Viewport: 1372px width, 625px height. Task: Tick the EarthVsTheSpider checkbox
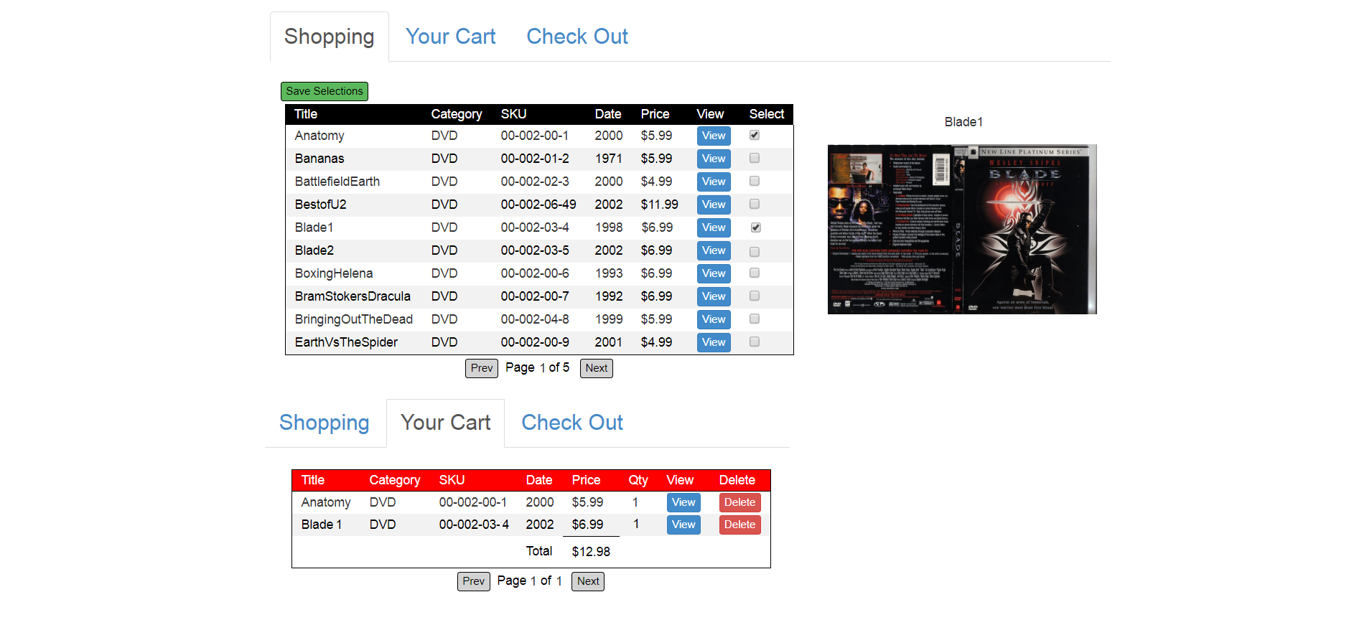pos(755,342)
